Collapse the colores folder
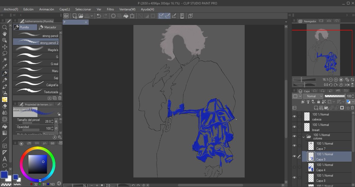The height and width of the screenshot is (187, 355). [304, 137]
